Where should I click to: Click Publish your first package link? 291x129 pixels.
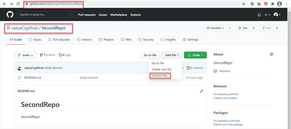[x=228, y=125]
